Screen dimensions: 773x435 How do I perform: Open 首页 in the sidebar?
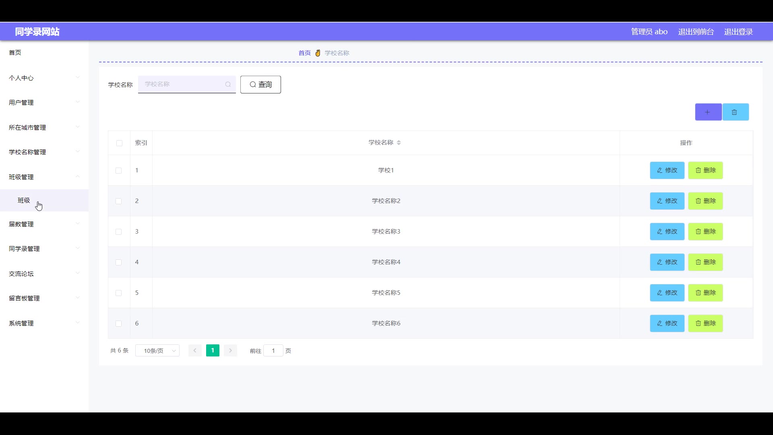tap(15, 52)
